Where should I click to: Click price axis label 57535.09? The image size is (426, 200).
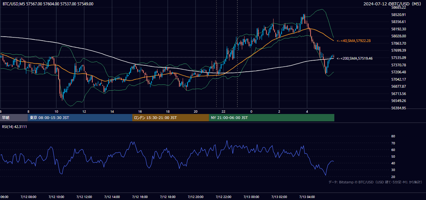coord(398,58)
